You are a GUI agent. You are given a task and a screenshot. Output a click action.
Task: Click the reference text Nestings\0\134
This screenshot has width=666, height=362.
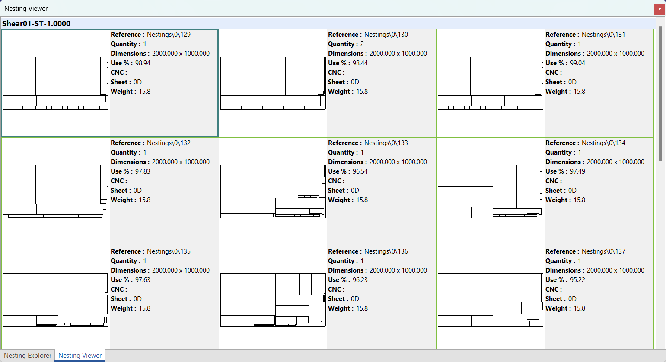tap(603, 143)
